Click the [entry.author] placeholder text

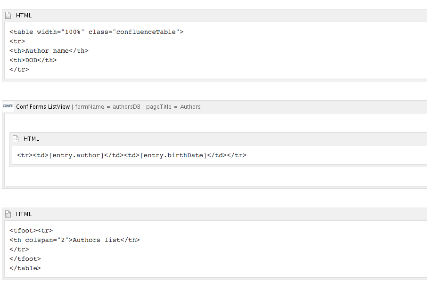pos(76,155)
